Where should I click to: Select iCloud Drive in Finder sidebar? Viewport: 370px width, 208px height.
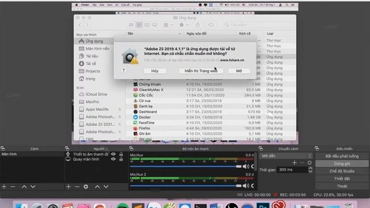click(x=97, y=94)
